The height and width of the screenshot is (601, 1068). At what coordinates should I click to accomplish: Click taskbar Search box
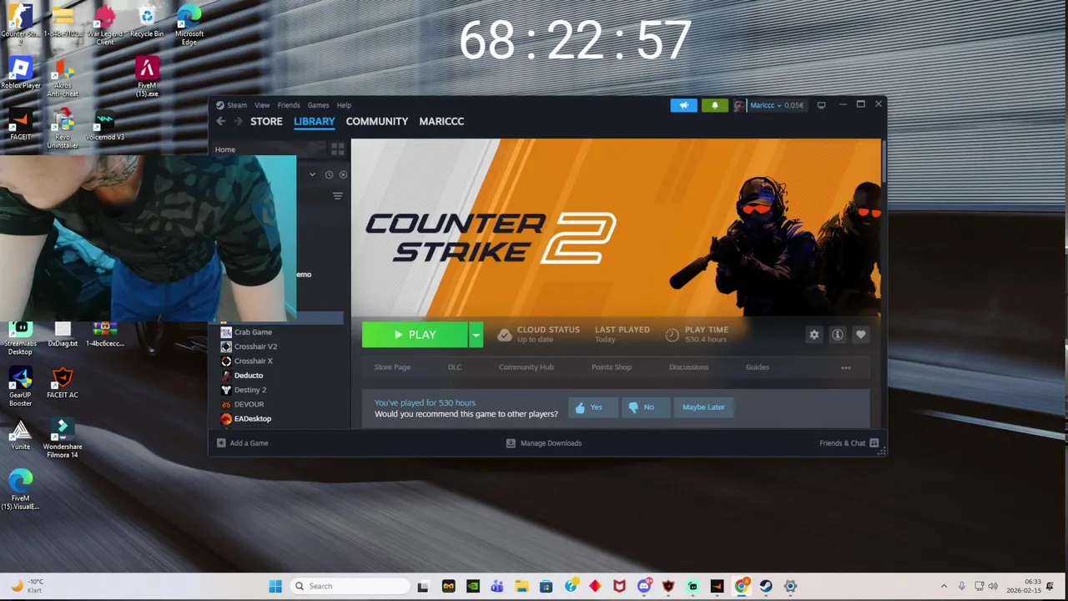[350, 586]
